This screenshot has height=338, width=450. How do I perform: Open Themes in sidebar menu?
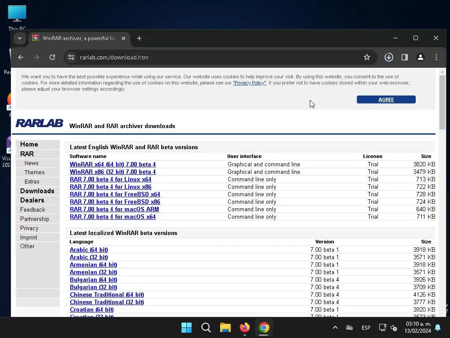tap(34, 173)
